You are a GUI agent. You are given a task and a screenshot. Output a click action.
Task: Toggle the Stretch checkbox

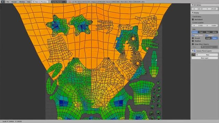207,35
